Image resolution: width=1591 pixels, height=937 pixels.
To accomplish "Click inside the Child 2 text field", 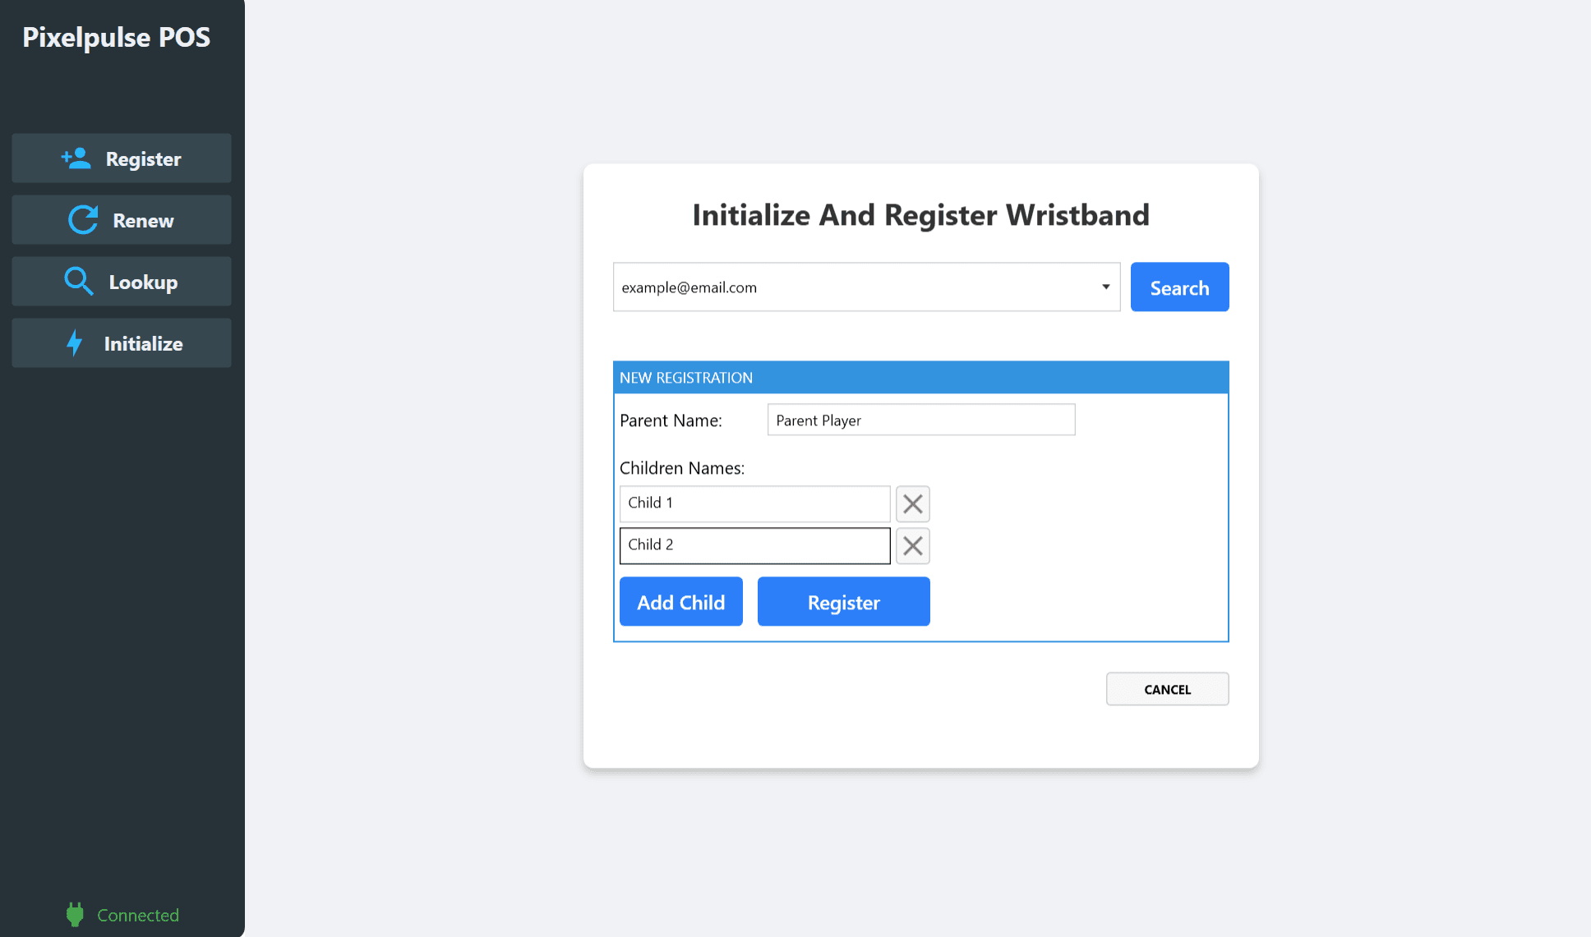I will click(x=754, y=545).
